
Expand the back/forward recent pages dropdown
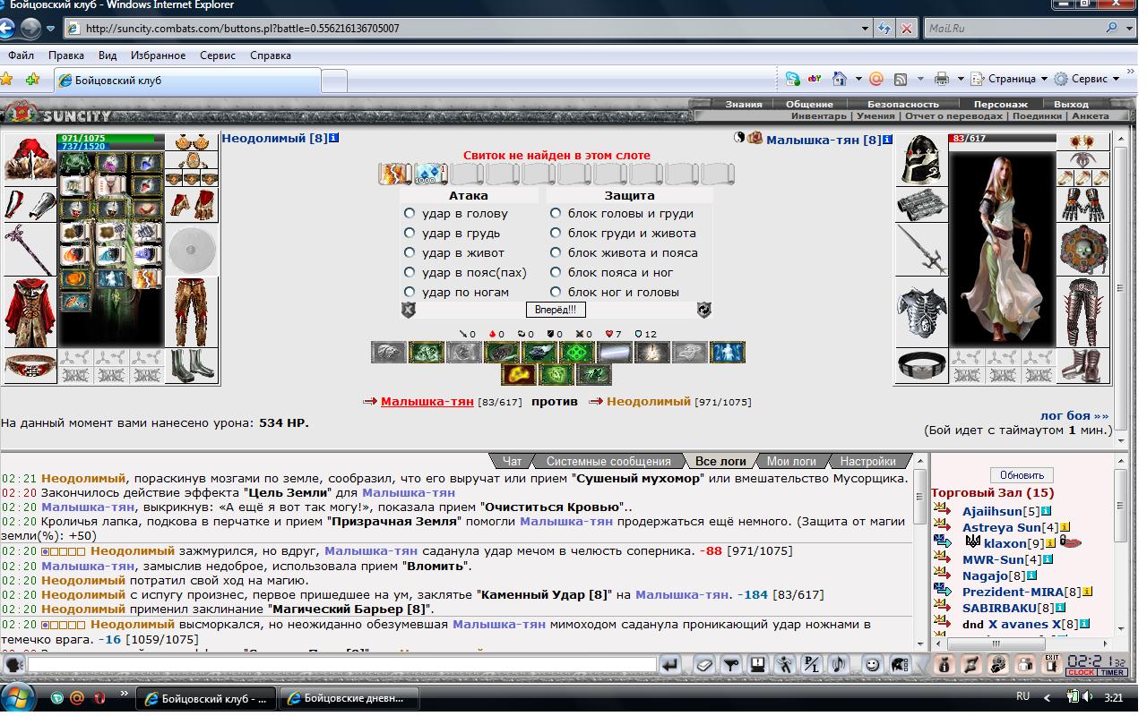50,28
